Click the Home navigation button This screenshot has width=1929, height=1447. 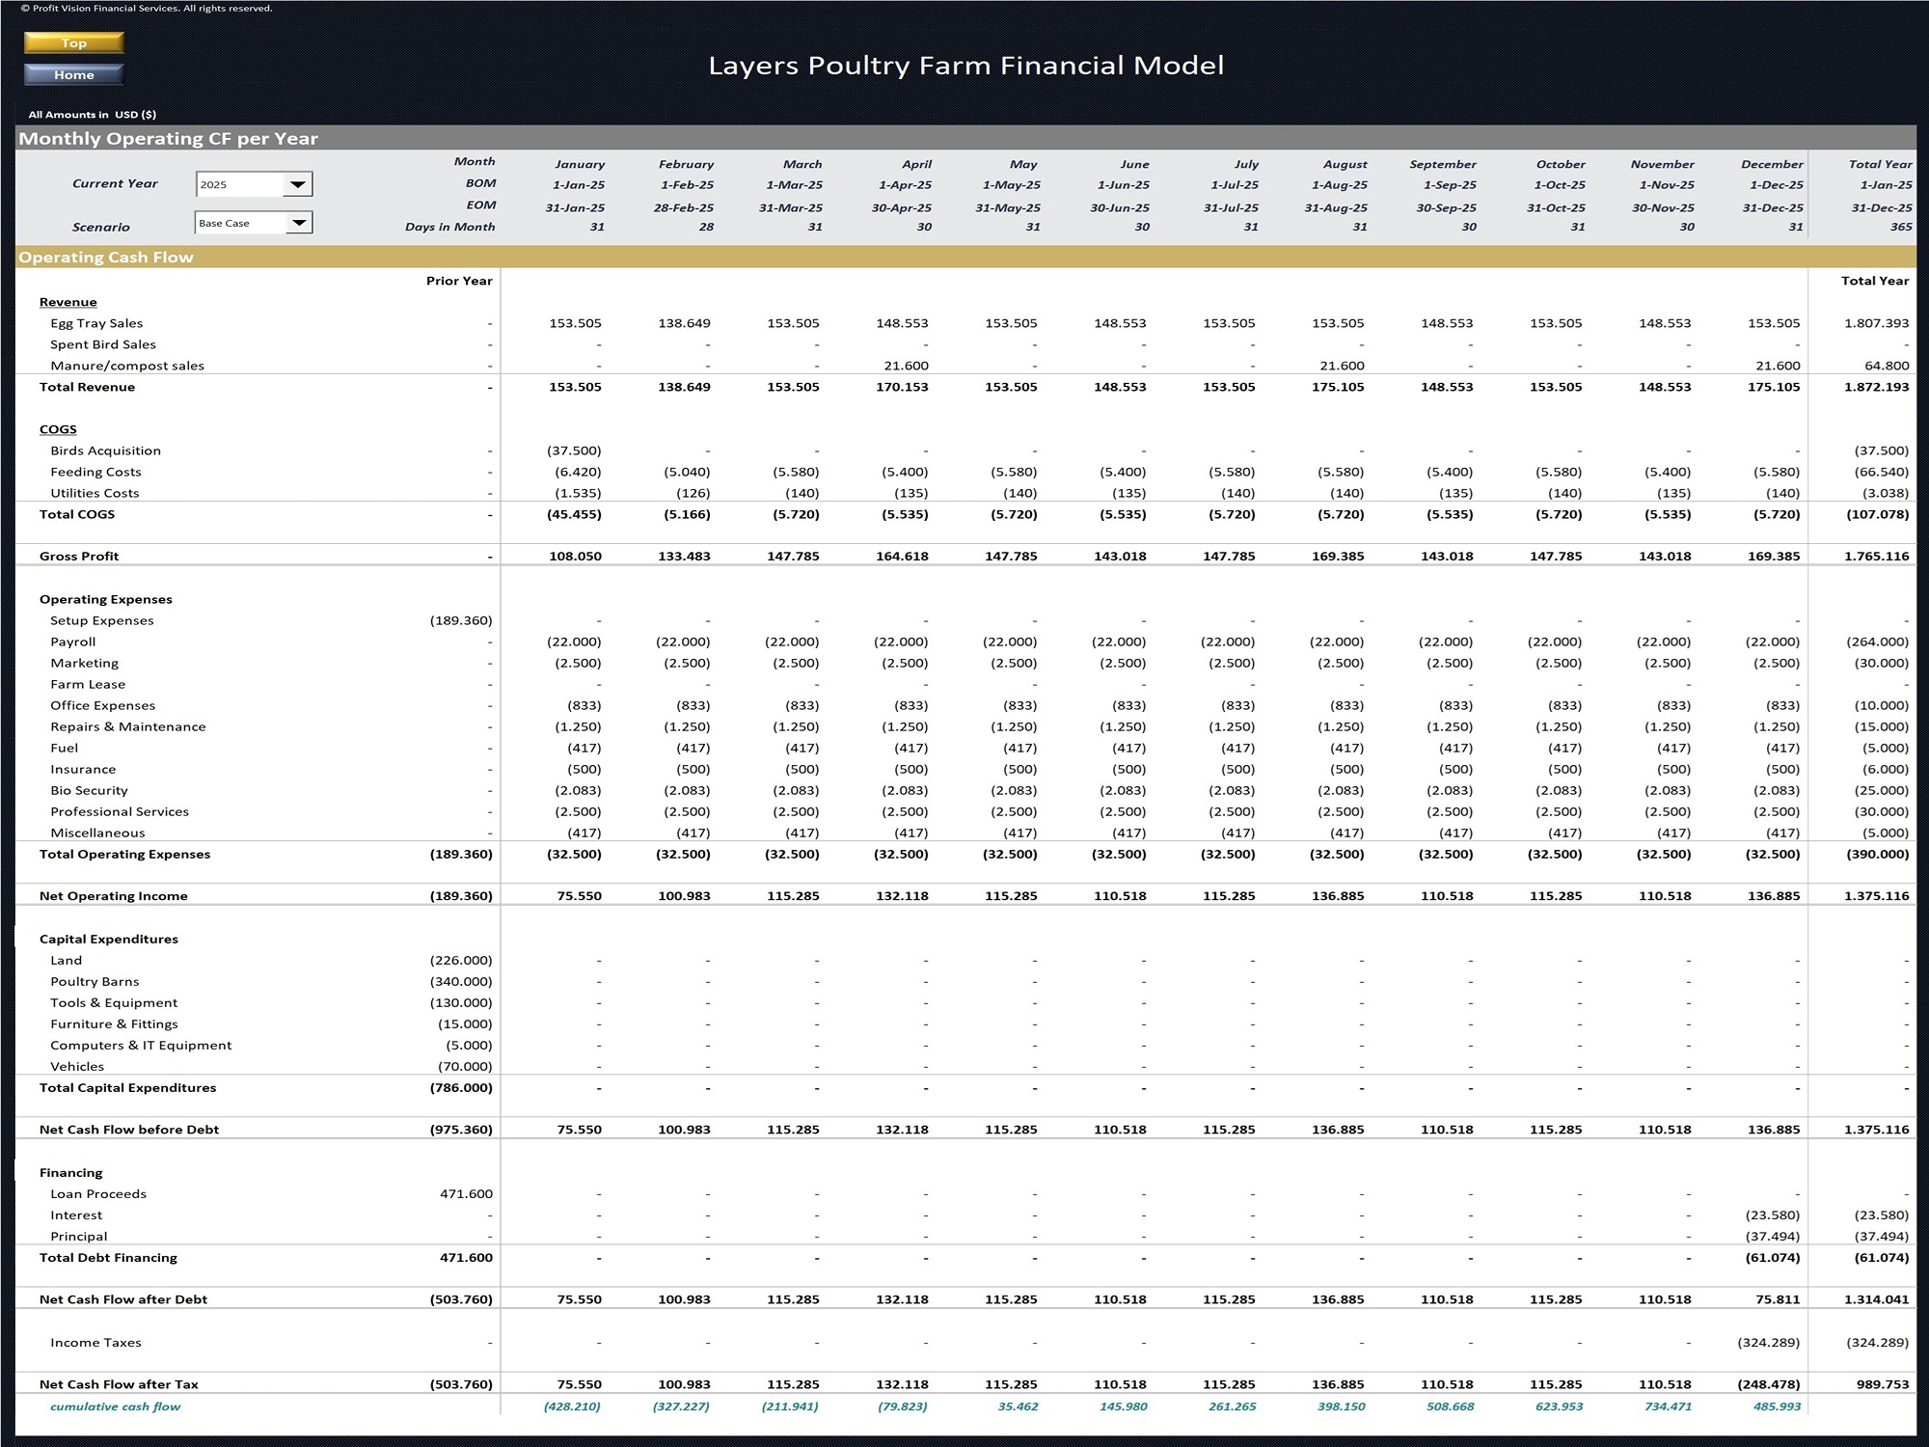(x=74, y=74)
